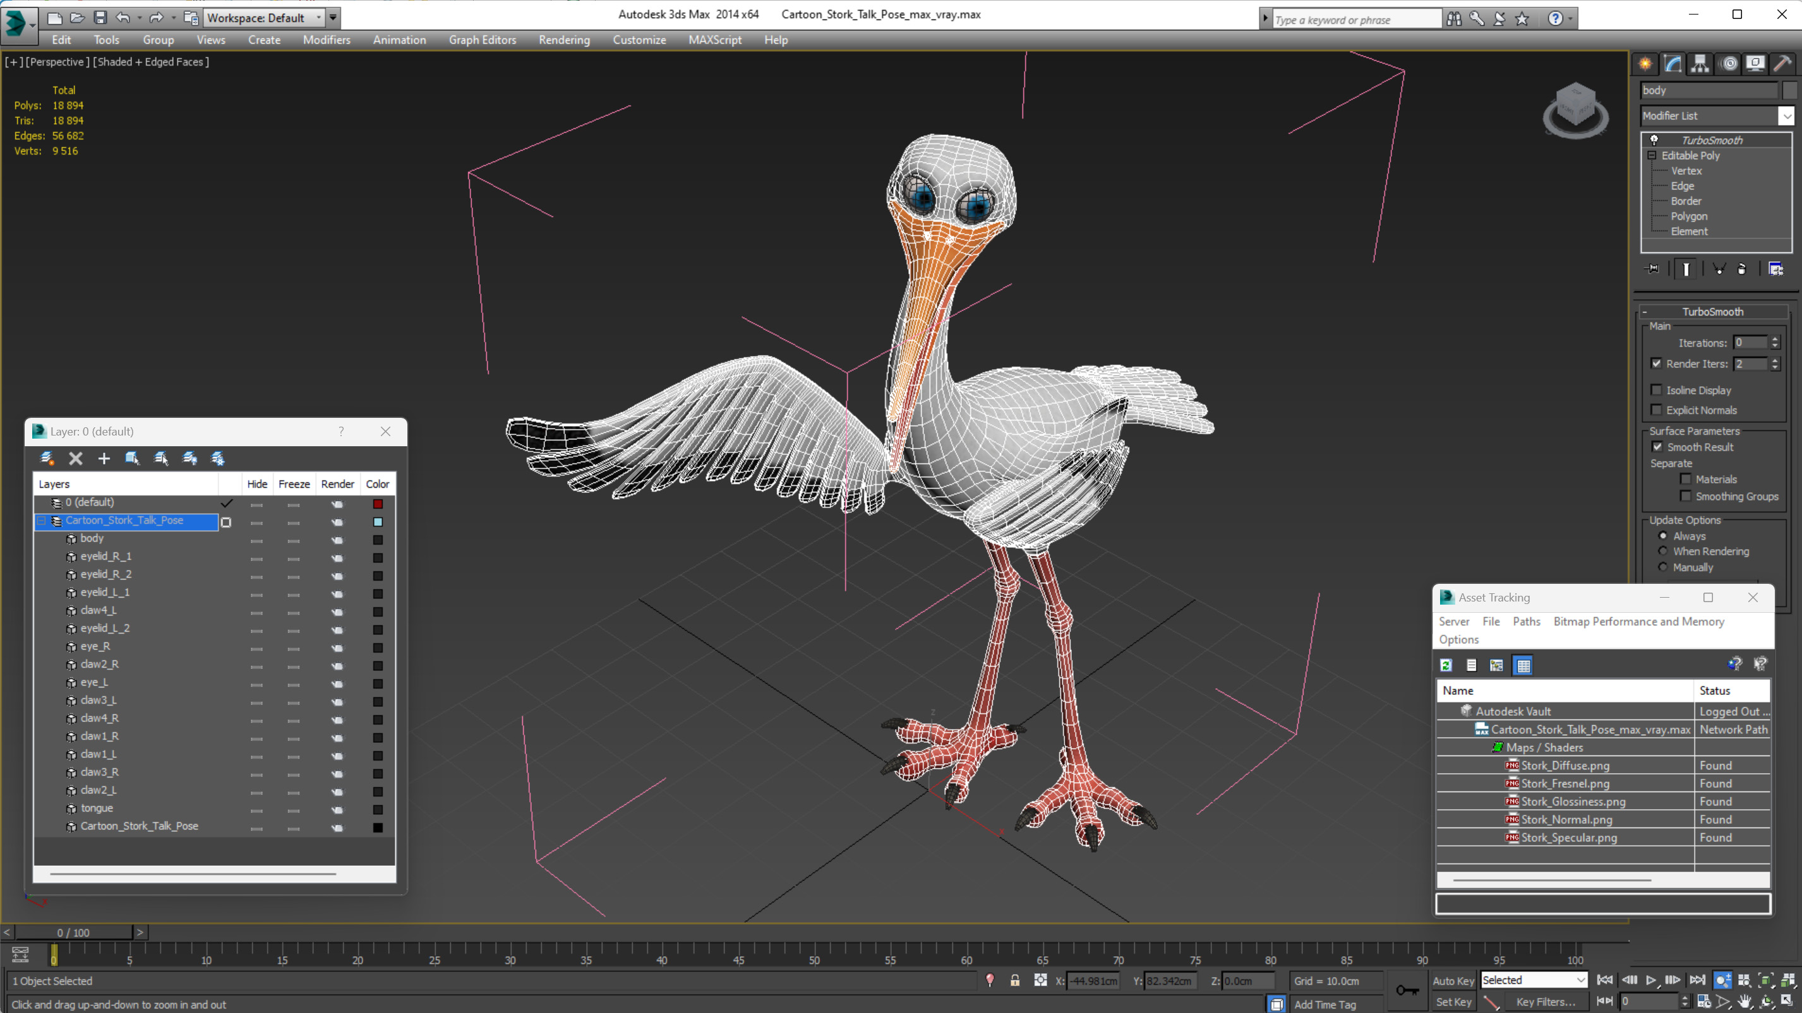The height and width of the screenshot is (1013, 1802).
Task: Select the Always update option
Action: coord(1663,536)
